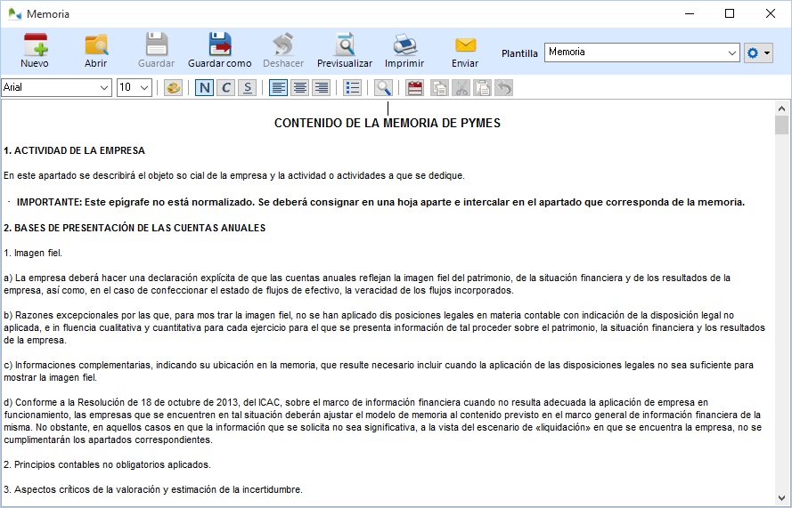Open the Arial font family dropdown
The height and width of the screenshot is (508, 792).
pos(104,88)
